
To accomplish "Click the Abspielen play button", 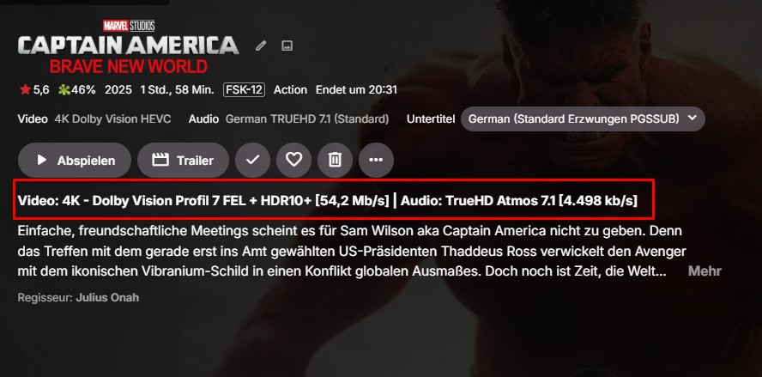I will [75, 160].
